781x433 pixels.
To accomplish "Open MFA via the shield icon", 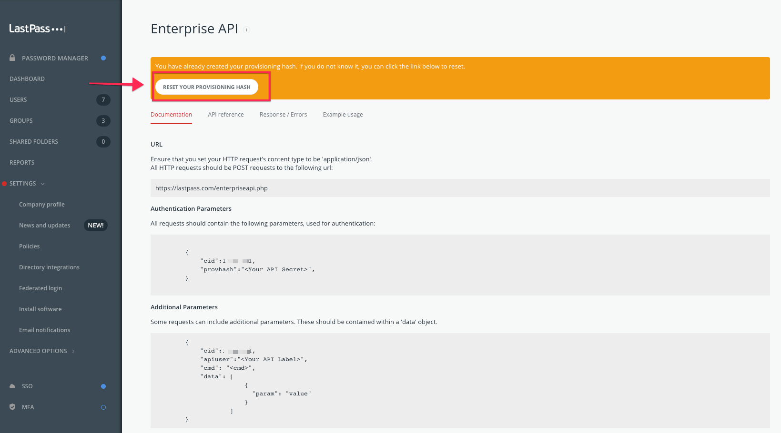I will 12,407.
